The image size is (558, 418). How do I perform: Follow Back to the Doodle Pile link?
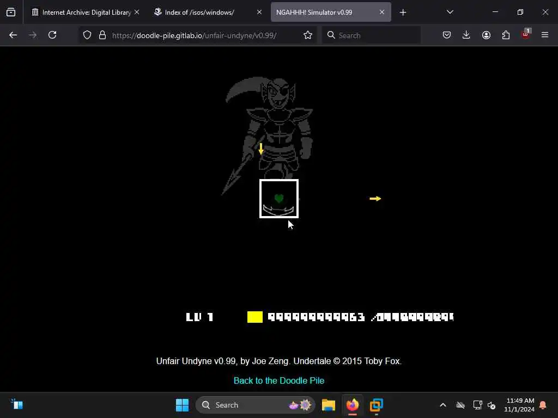pyautogui.click(x=279, y=380)
